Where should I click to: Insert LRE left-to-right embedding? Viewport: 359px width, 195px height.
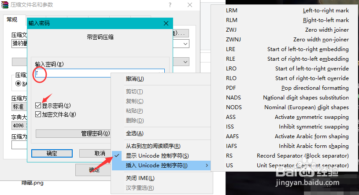(285, 49)
